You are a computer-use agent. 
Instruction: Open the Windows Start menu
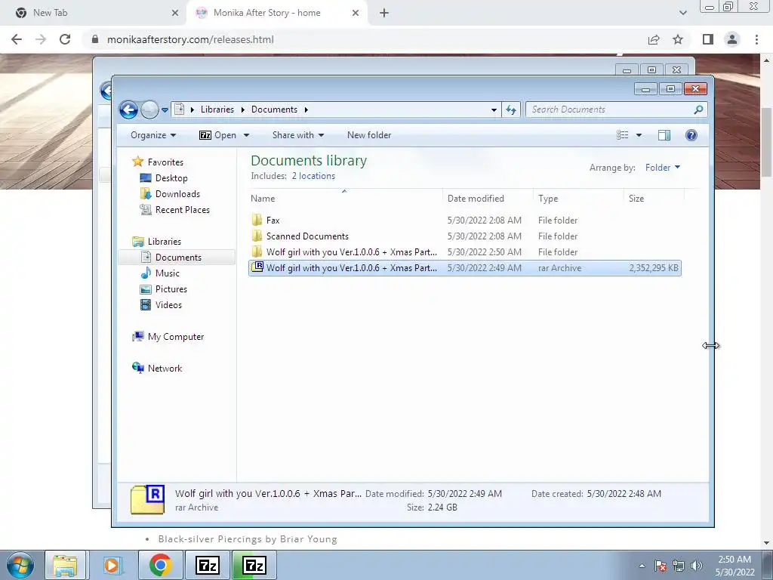(x=20, y=565)
